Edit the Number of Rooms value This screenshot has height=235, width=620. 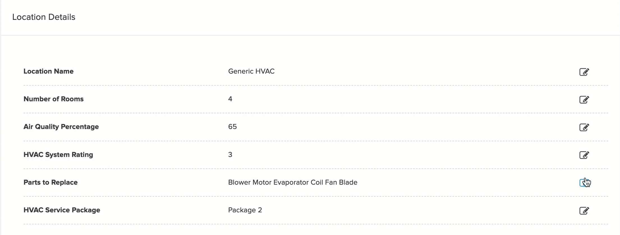584,100
